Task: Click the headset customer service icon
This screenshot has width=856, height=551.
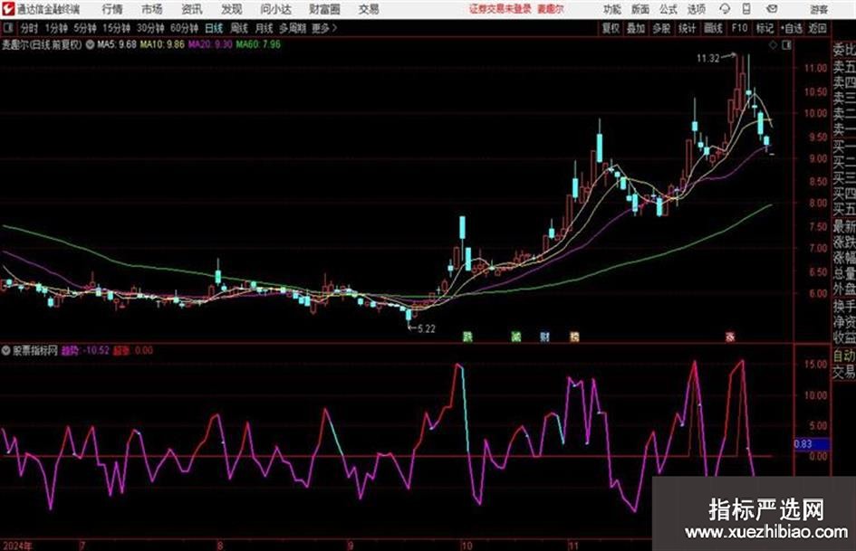Action: 725,9
